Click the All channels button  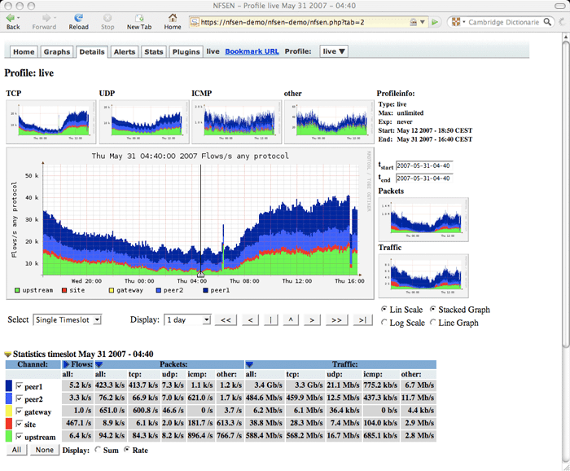tap(17, 450)
